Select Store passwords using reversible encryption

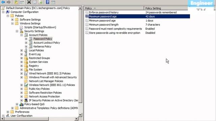114,33
